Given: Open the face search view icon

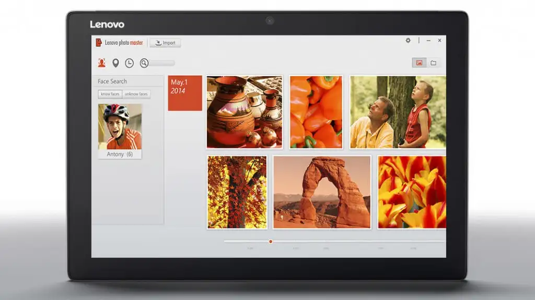Looking at the screenshot, I should coord(102,63).
